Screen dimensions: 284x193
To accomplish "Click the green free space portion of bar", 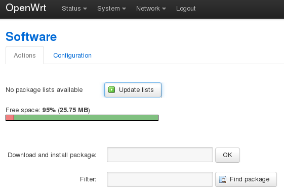I will [x=86, y=118].
